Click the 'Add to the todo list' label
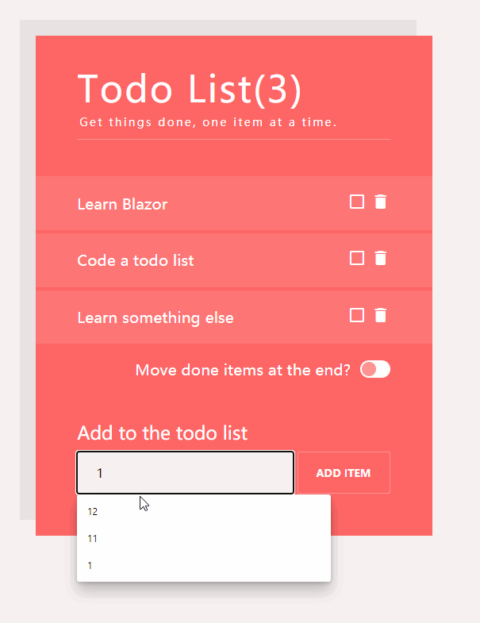This screenshot has height=623, width=480. tap(162, 433)
